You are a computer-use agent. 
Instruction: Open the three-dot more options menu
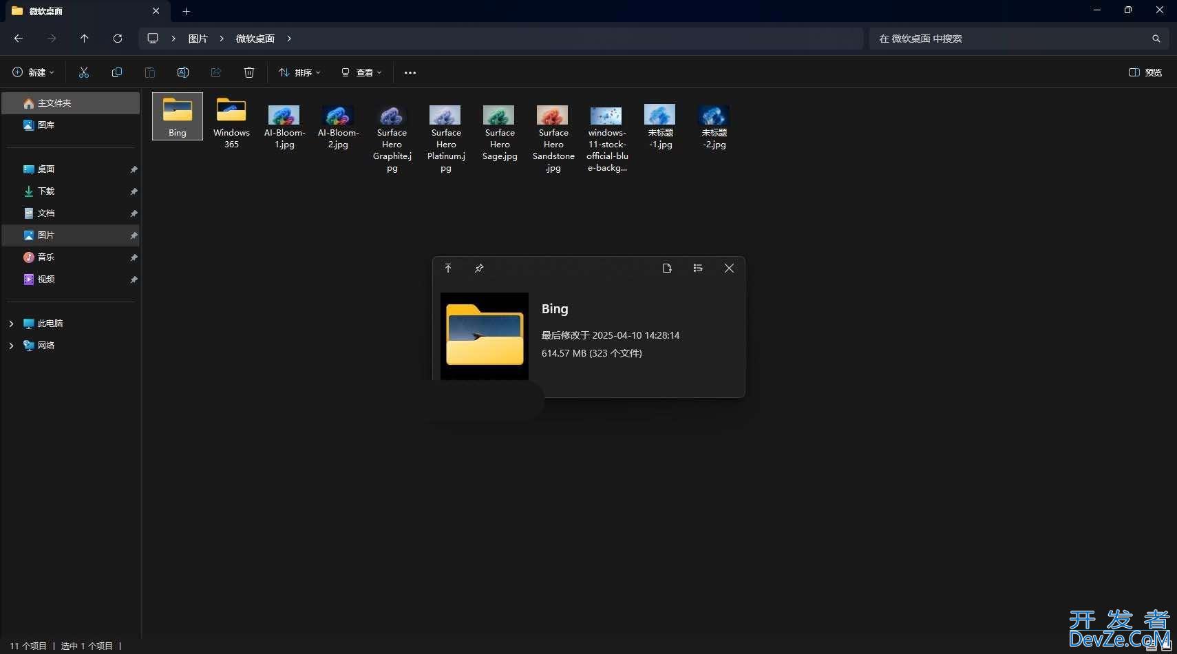tap(410, 72)
